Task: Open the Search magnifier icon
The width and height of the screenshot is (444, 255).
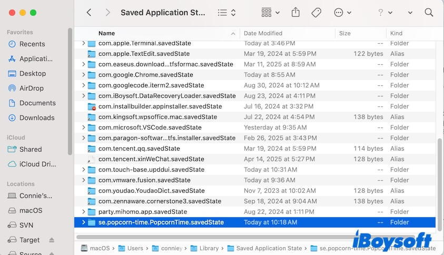Action: [x=429, y=12]
